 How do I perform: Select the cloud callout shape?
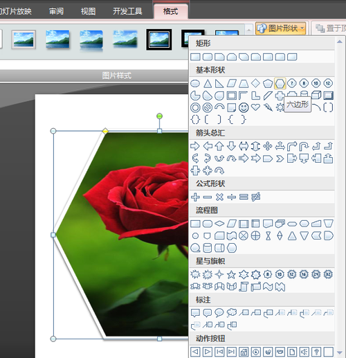click(231, 313)
